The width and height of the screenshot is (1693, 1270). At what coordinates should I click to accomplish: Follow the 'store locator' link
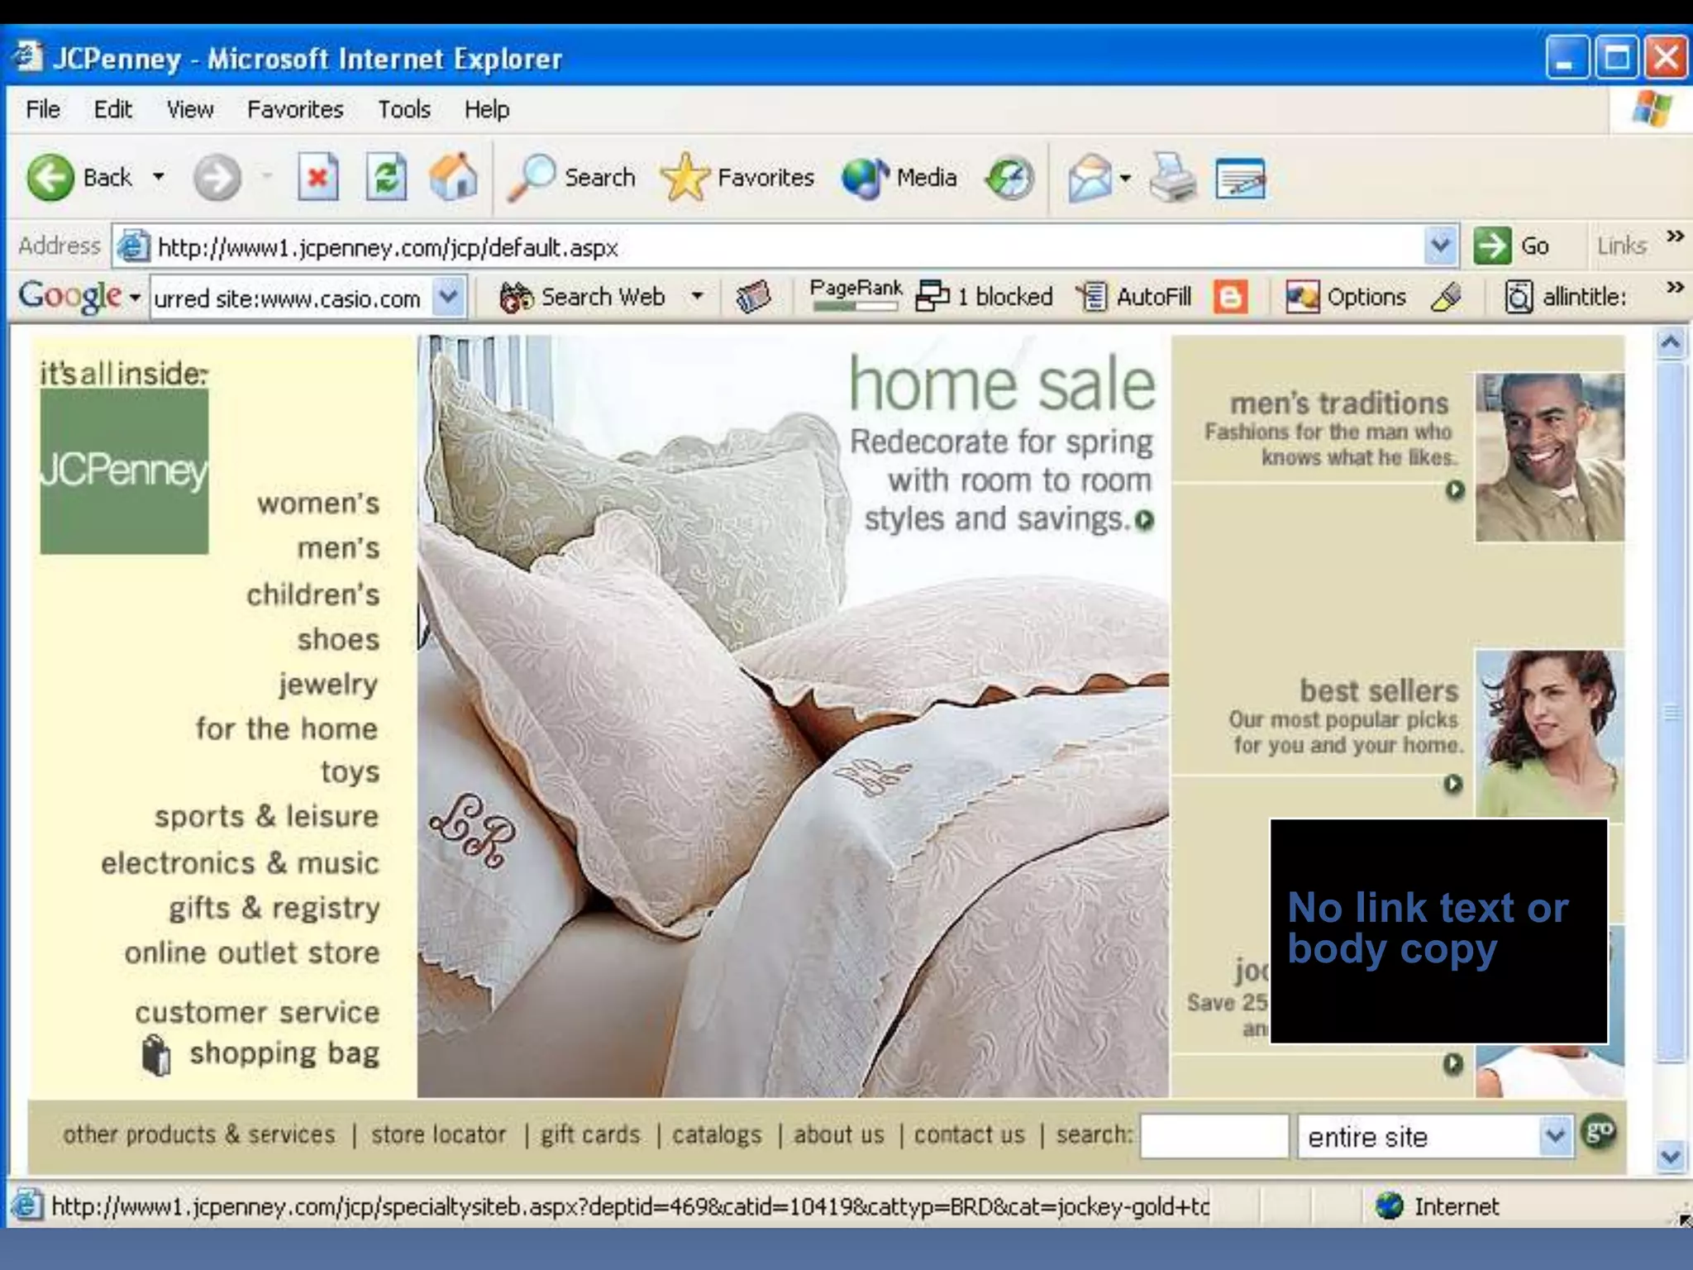(x=438, y=1134)
